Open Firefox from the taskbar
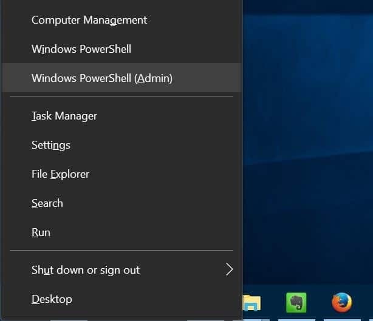 pos(342,303)
